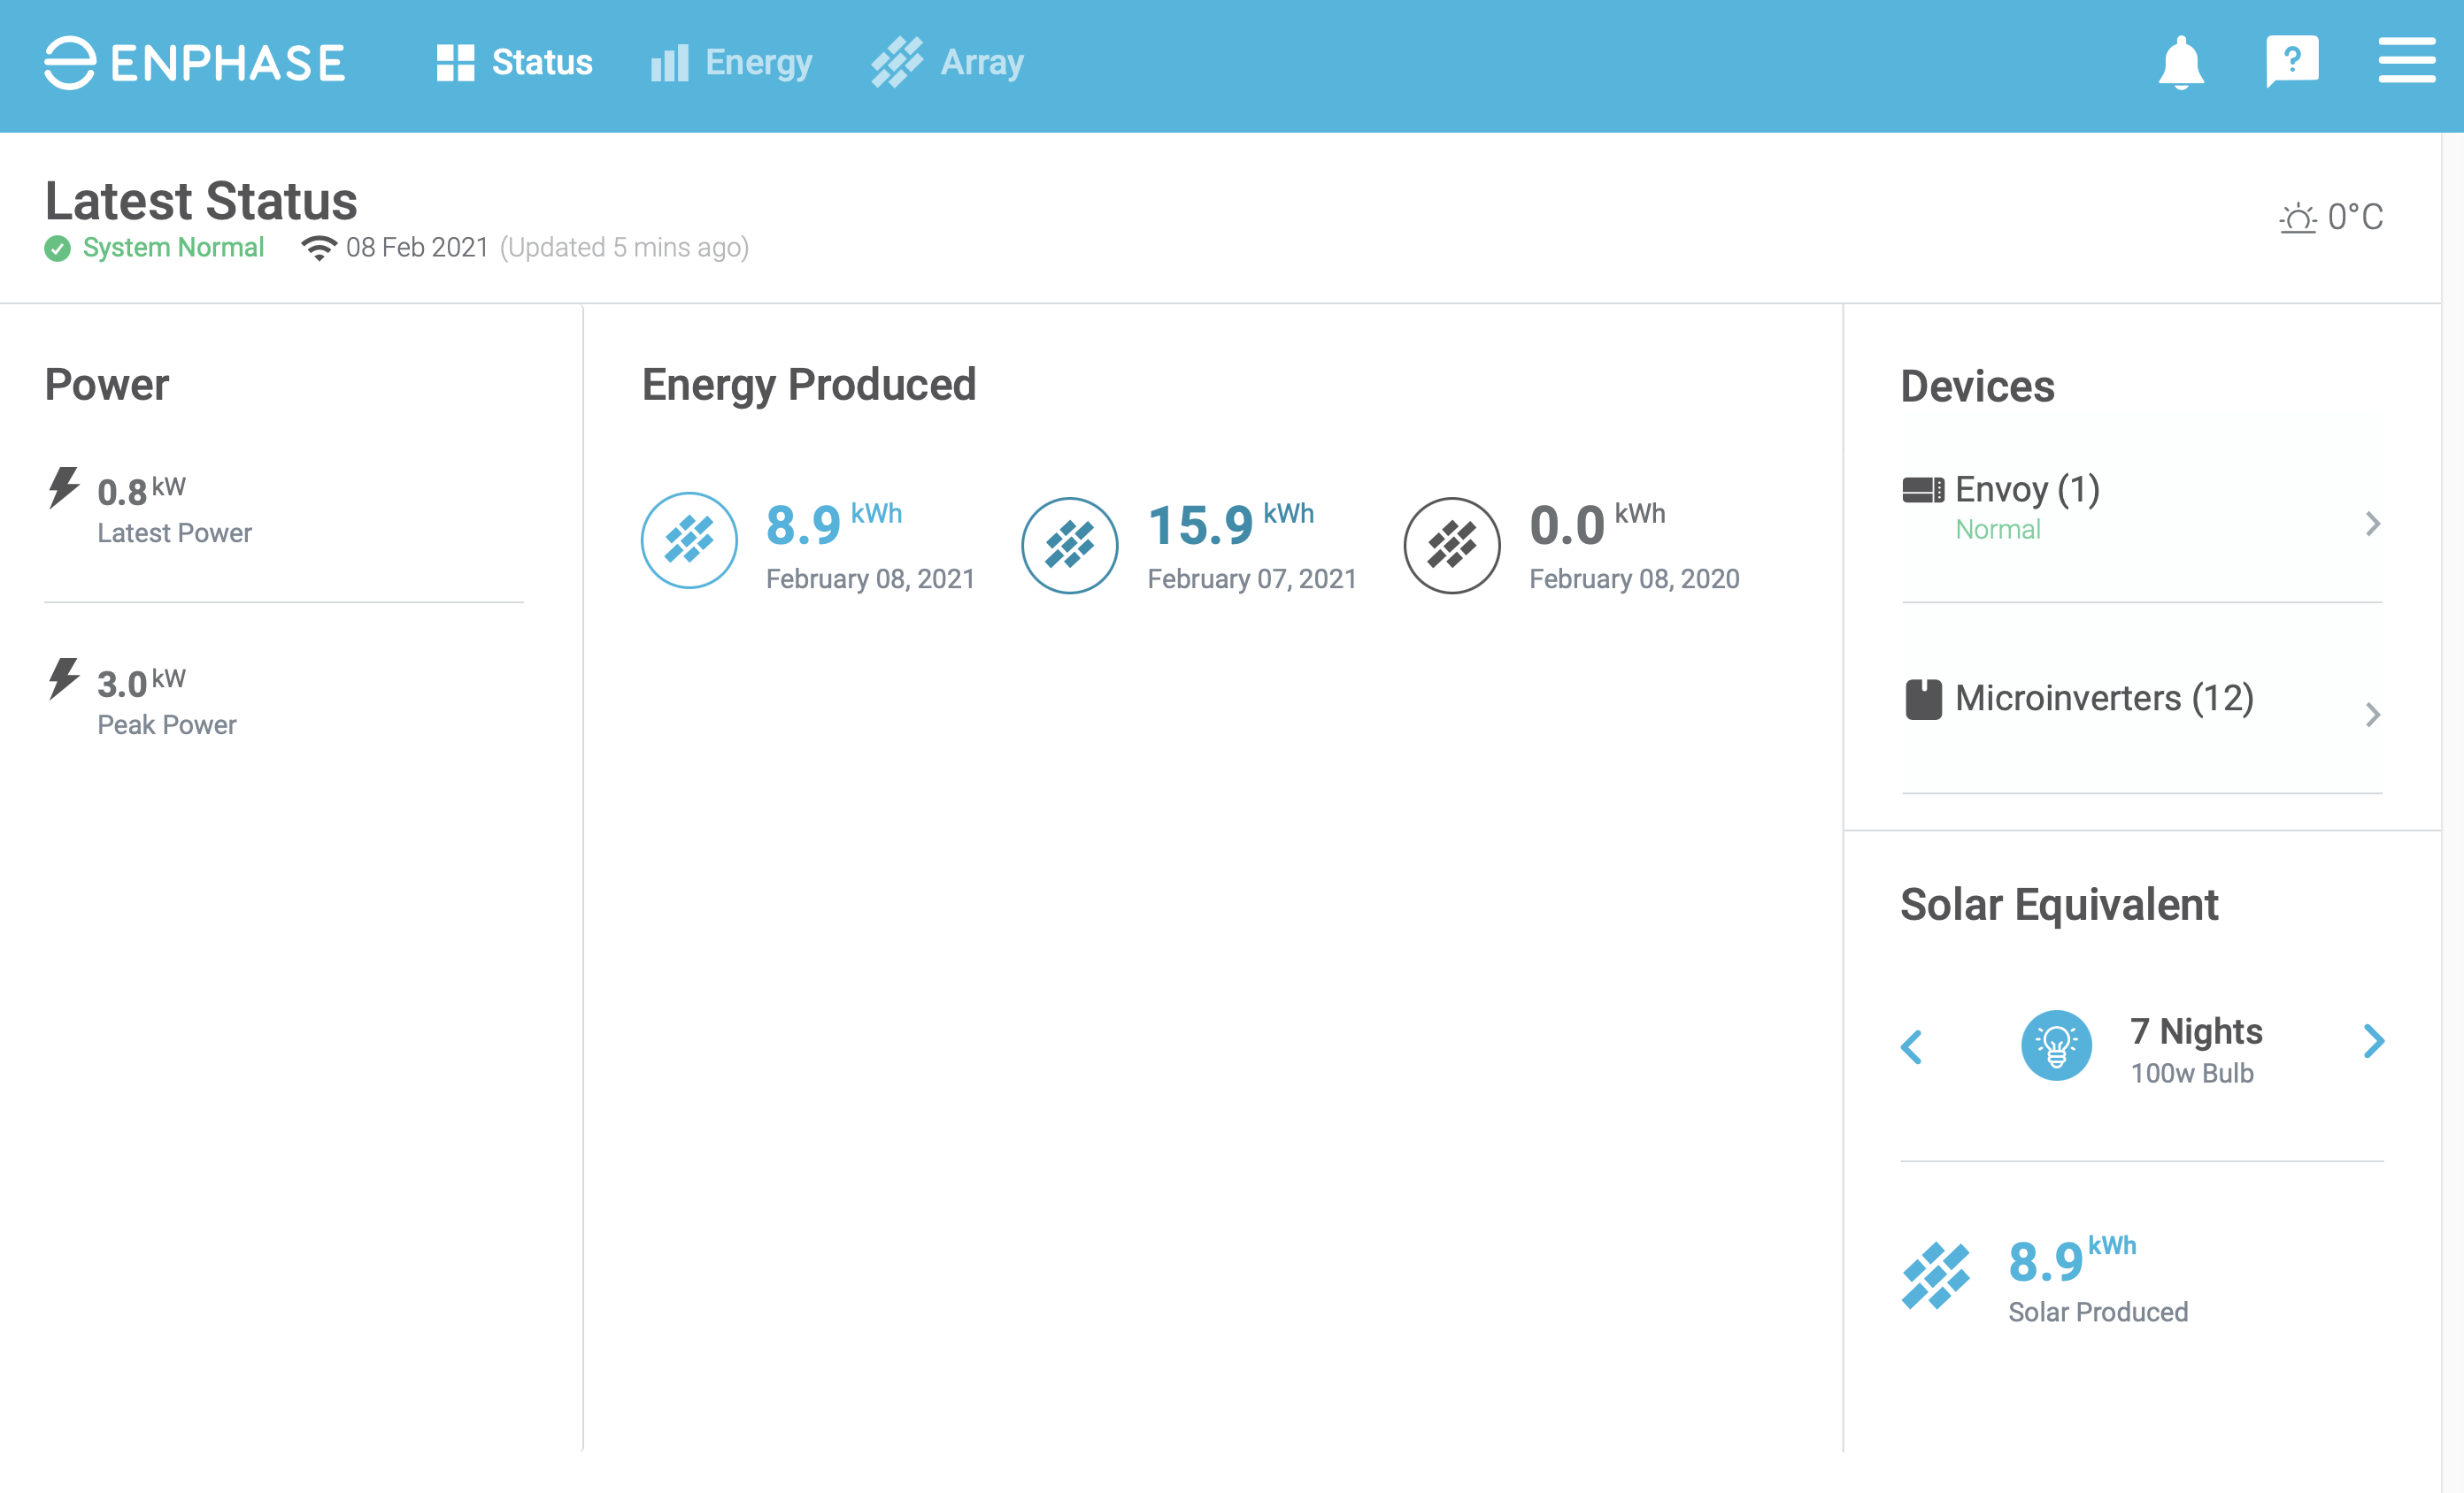2464x1493 pixels.
Task: Click the Envoy device icon
Action: (x=1923, y=490)
